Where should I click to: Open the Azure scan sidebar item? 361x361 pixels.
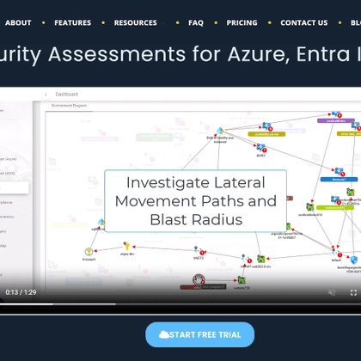pos(9,159)
